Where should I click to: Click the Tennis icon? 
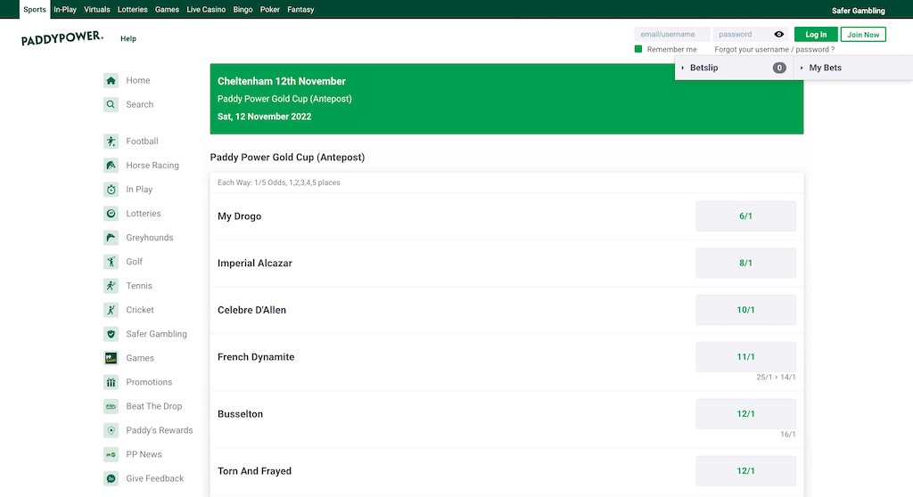pos(111,286)
